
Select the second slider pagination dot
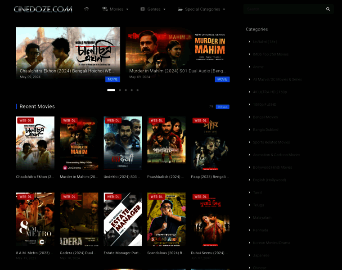120,90
